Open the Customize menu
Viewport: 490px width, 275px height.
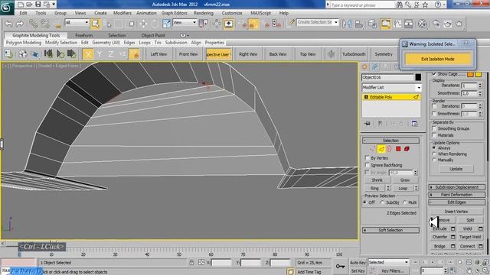click(232, 13)
